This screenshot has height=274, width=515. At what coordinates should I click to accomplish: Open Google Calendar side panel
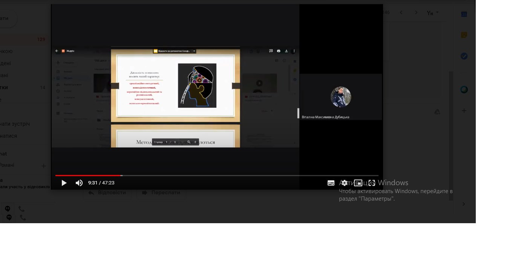(x=464, y=14)
